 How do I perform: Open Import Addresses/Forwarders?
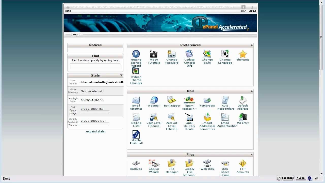pos(207,122)
